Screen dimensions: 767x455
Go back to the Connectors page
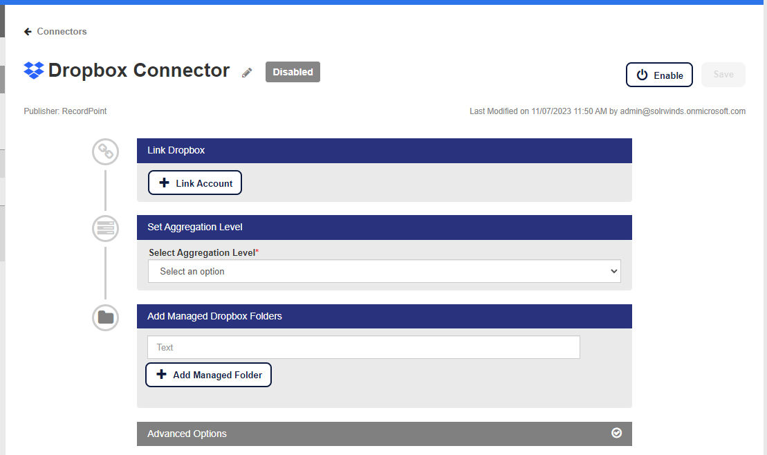(x=62, y=31)
